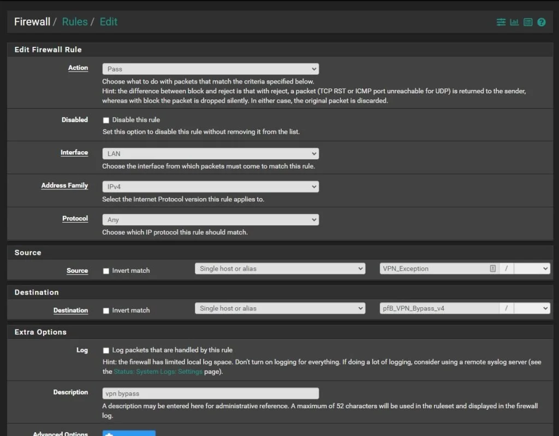Click the Advanced Options field label
The image size is (559, 436).
click(60, 433)
